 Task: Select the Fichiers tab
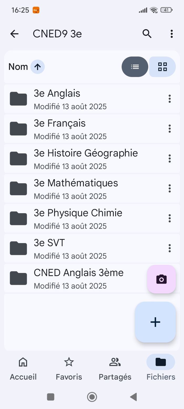pyautogui.click(x=161, y=369)
